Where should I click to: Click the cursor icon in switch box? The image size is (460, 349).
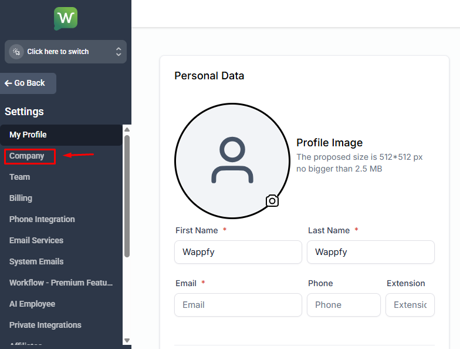16,52
